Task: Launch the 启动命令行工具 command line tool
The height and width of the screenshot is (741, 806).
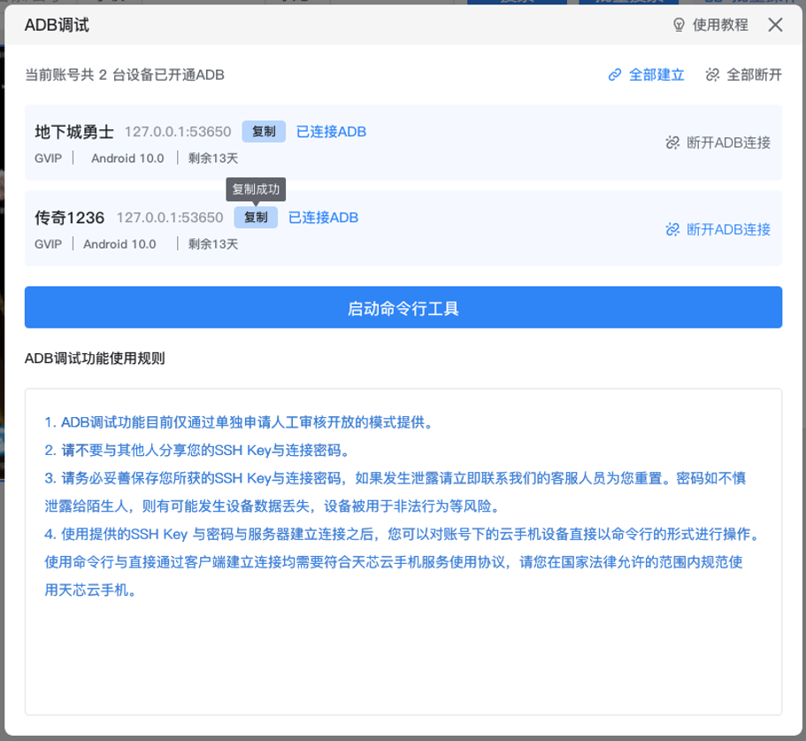Action: click(403, 308)
